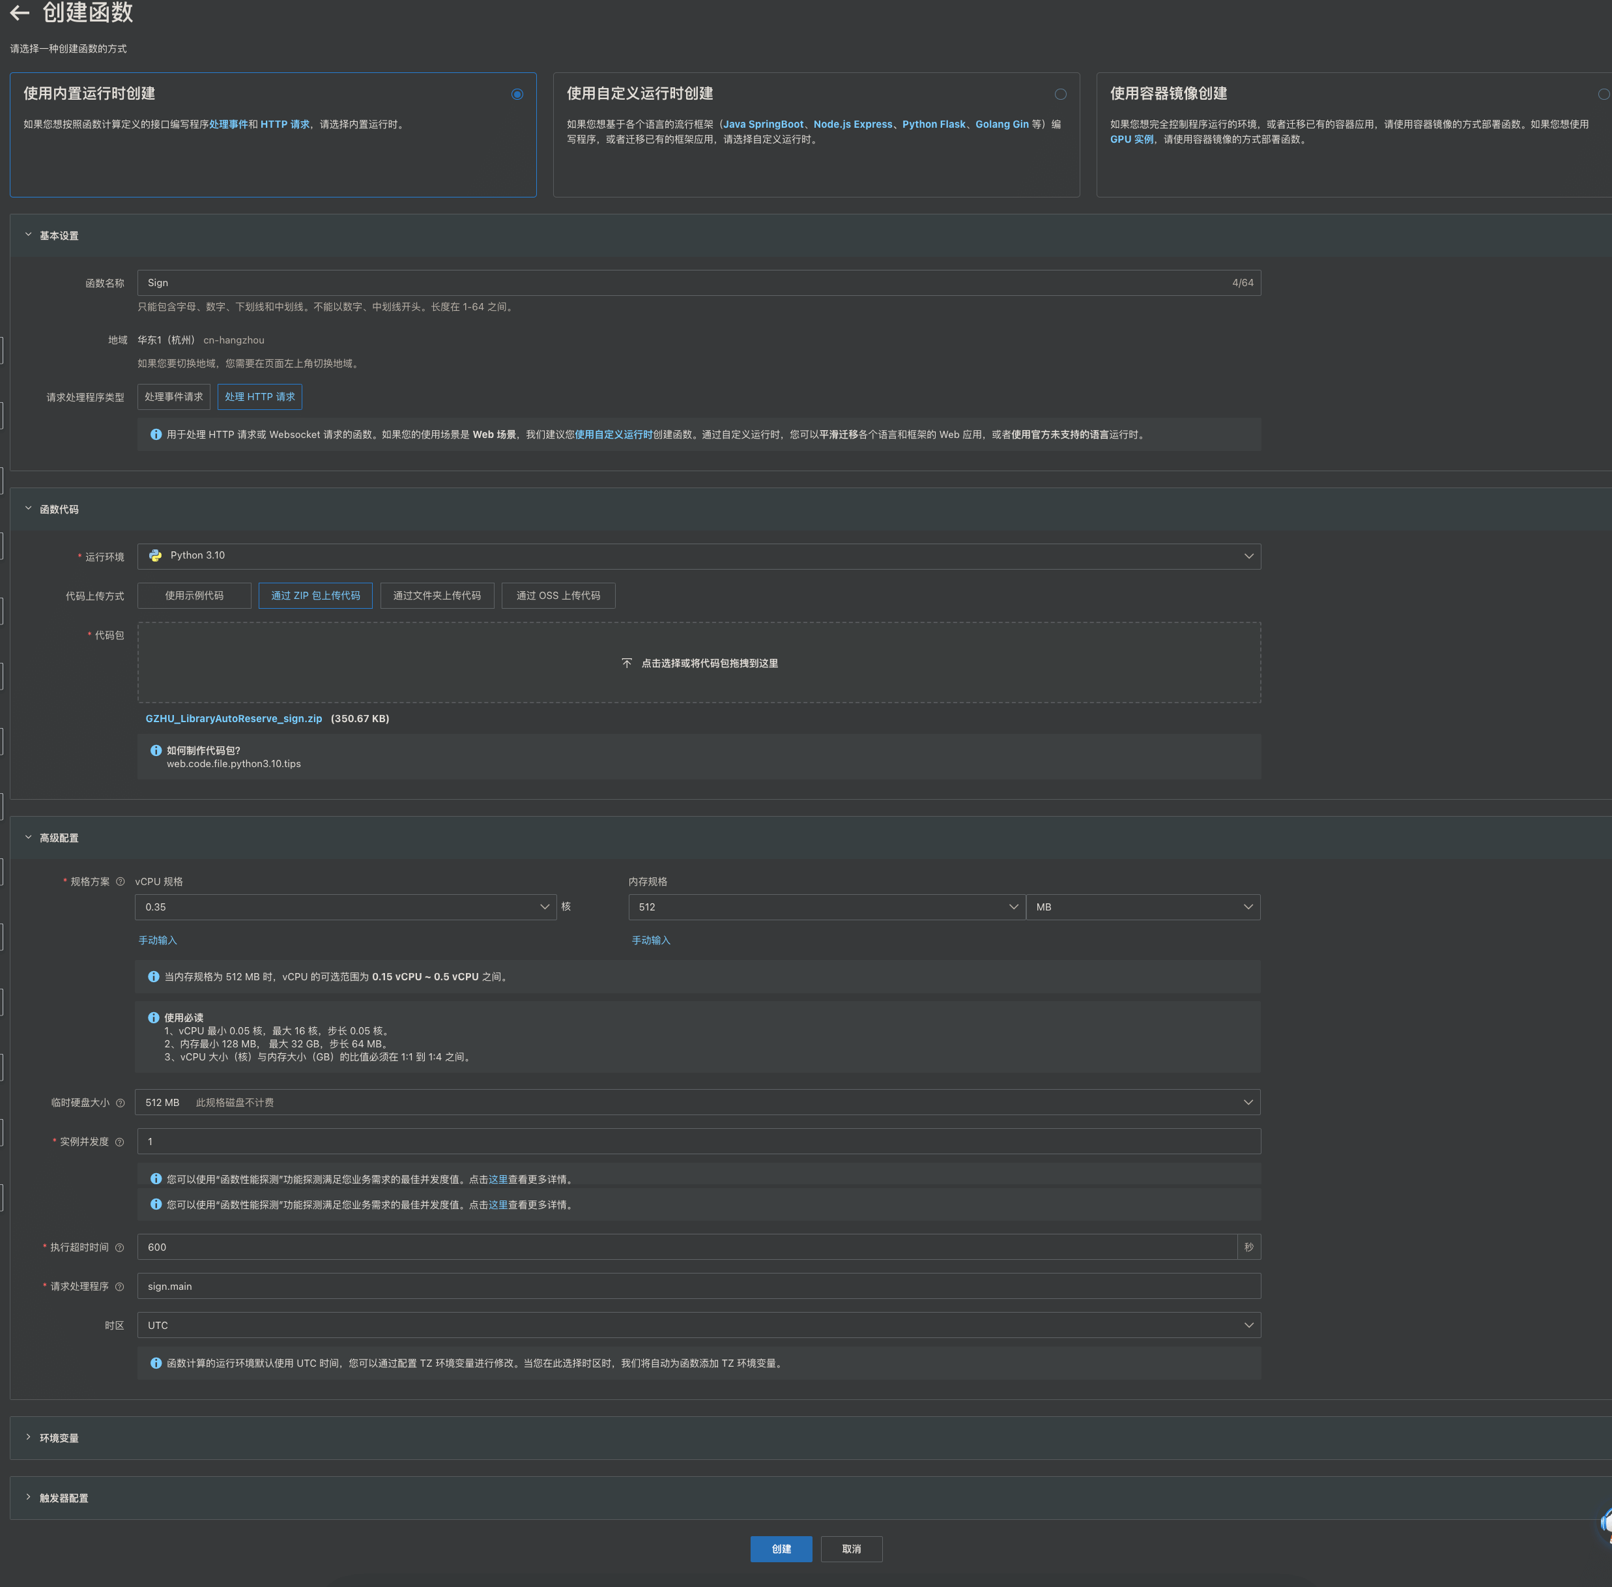The width and height of the screenshot is (1612, 1587).
Task: Click GZHU_LibraryAutoReserve_sign.zip file link
Action: [x=233, y=718]
